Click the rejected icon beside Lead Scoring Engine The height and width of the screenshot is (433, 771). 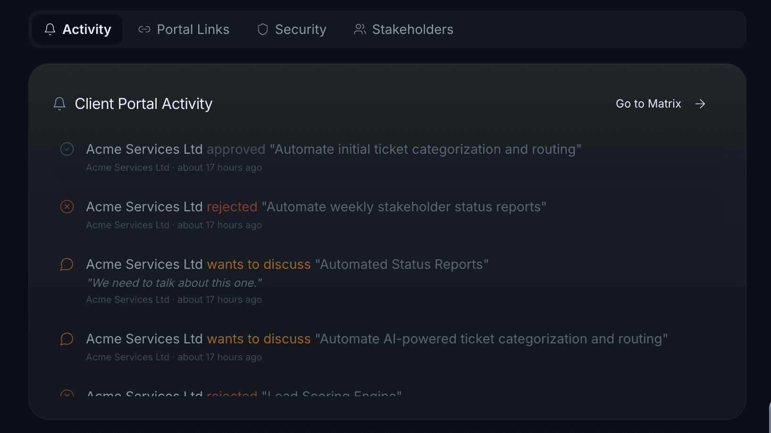(67, 395)
